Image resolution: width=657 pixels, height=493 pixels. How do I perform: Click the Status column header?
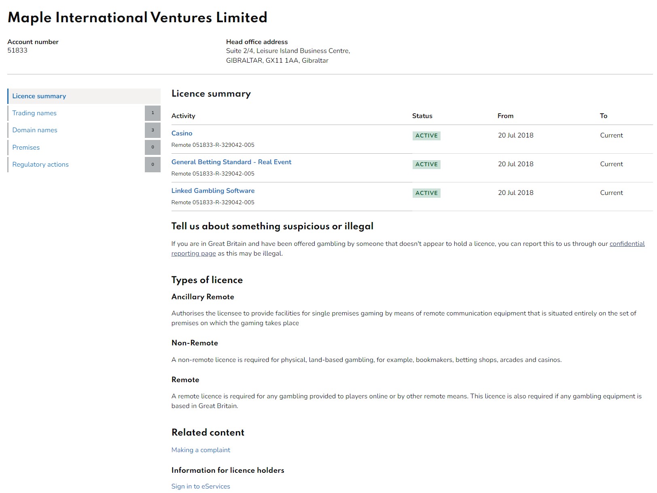pyautogui.click(x=422, y=116)
